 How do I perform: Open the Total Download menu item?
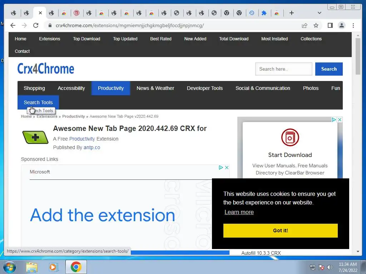(234, 39)
